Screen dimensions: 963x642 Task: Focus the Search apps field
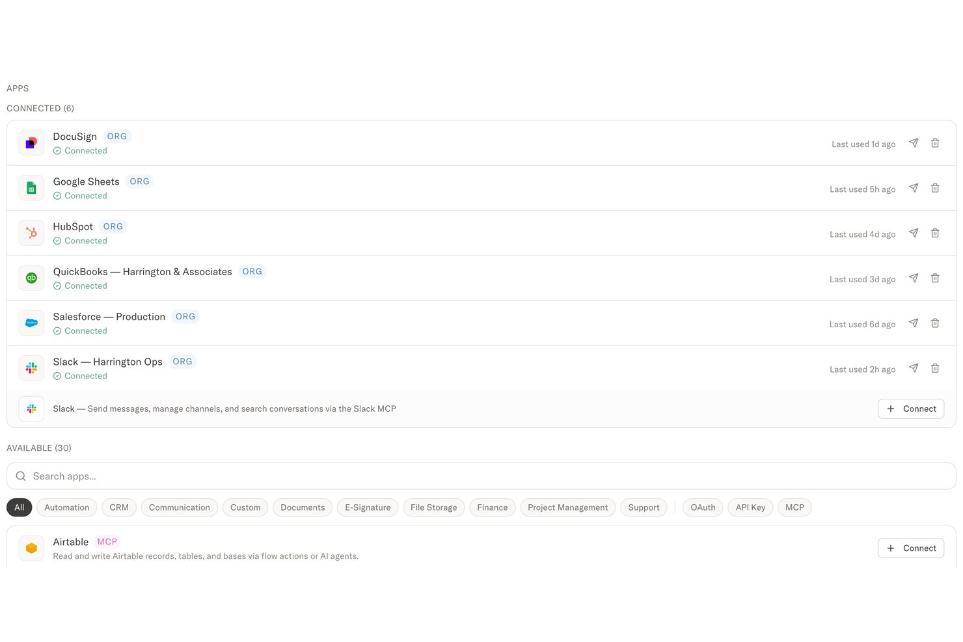pos(481,476)
